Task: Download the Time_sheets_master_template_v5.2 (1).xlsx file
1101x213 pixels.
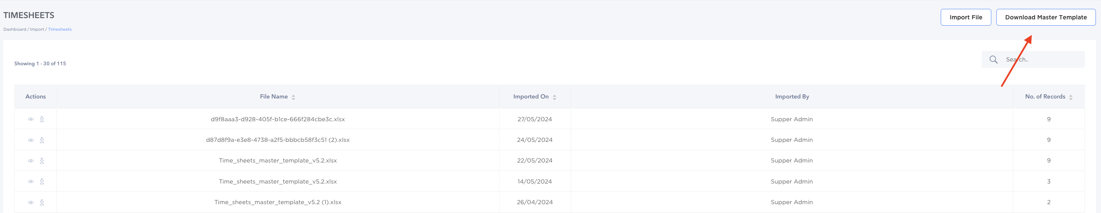Action: [x=42, y=202]
